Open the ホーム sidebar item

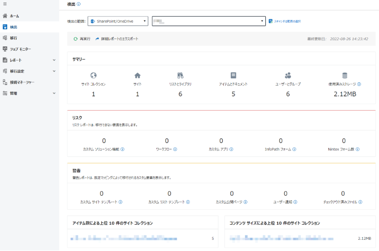[x=29, y=16]
